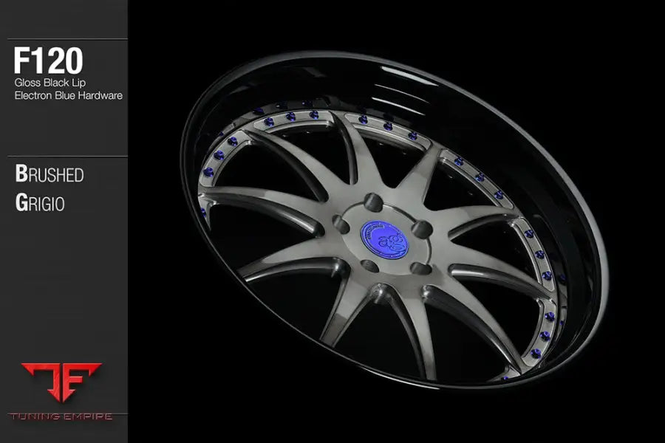665x443 pixels.
Task: Click the dark gray left info panel
Action: tap(64, 295)
